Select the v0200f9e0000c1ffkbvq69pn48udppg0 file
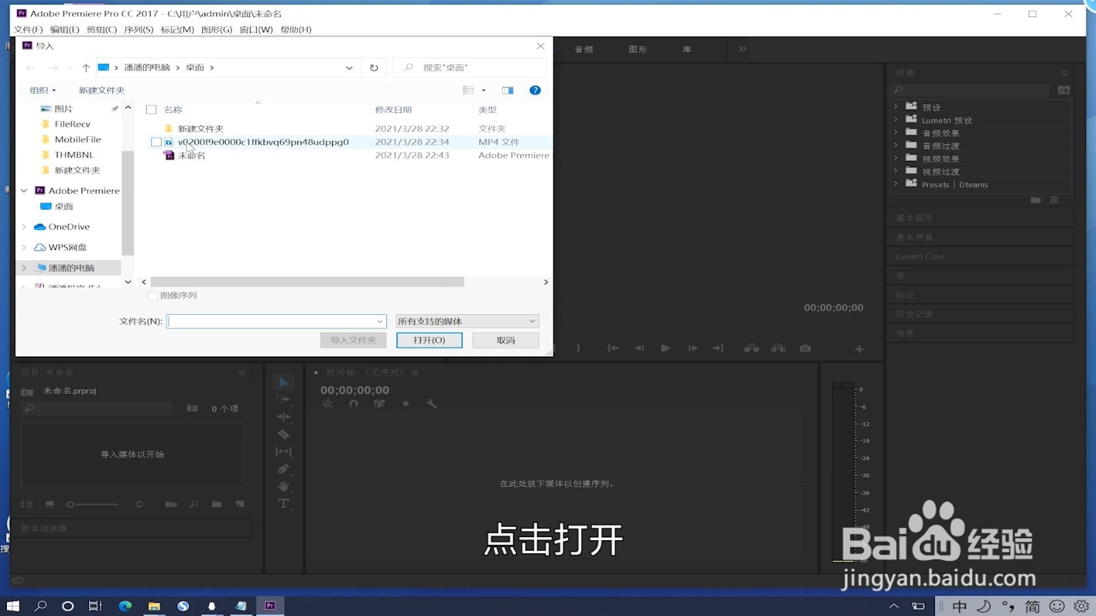 click(263, 142)
